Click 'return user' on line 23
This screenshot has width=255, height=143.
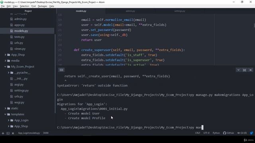91,40
